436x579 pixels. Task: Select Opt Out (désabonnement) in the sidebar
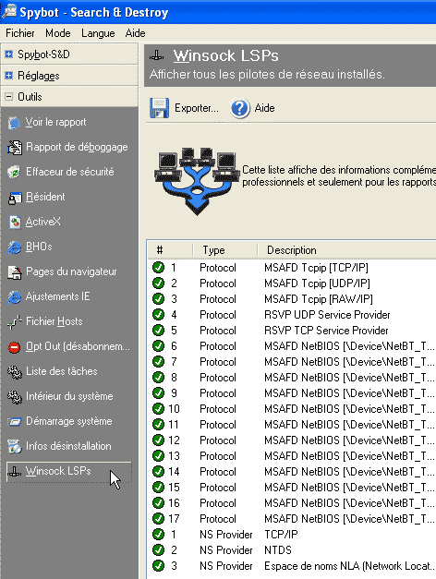pos(68,346)
